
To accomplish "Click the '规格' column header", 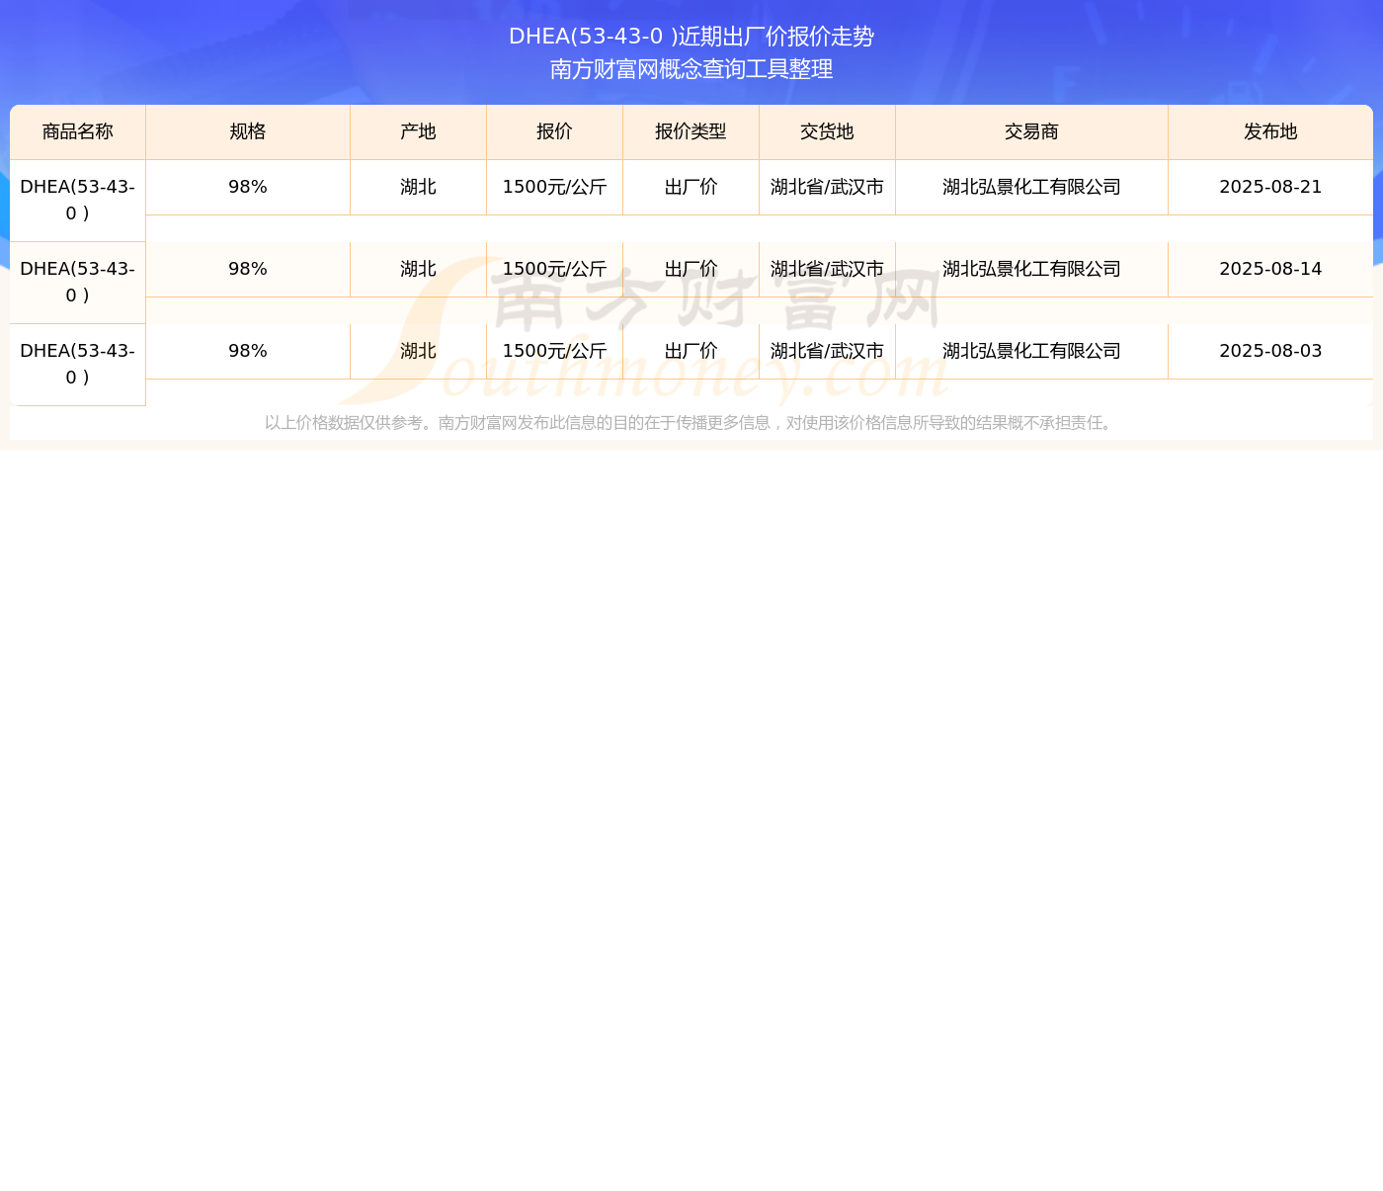I will pyautogui.click(x=248, y=131).
